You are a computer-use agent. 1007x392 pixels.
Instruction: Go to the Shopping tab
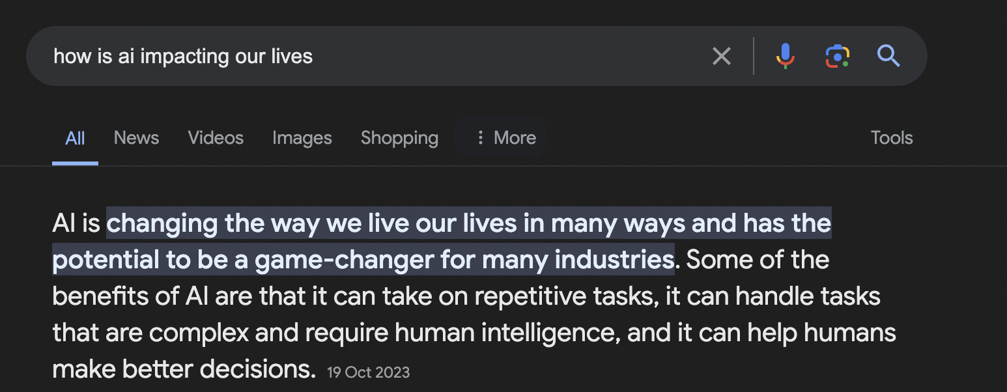(399, 138)
